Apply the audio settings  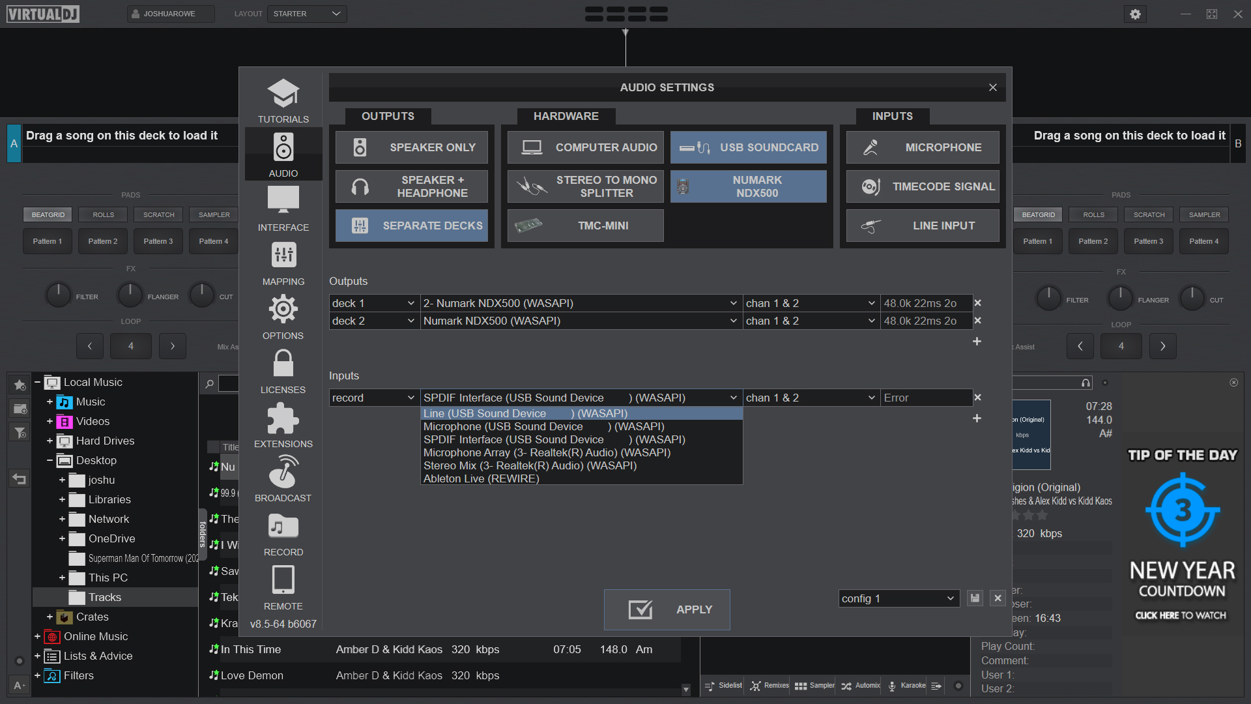point(667,609)
